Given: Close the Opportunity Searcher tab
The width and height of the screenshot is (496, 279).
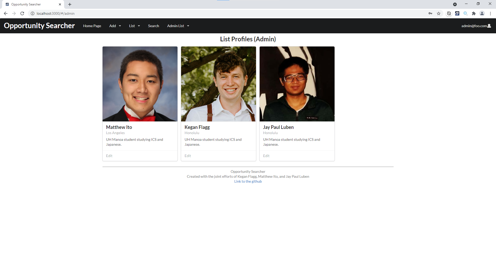Looking at the screenshot, I should coord(60,4).
